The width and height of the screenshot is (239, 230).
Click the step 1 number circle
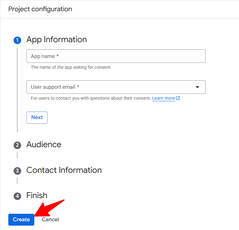click(x=17, y=40)
